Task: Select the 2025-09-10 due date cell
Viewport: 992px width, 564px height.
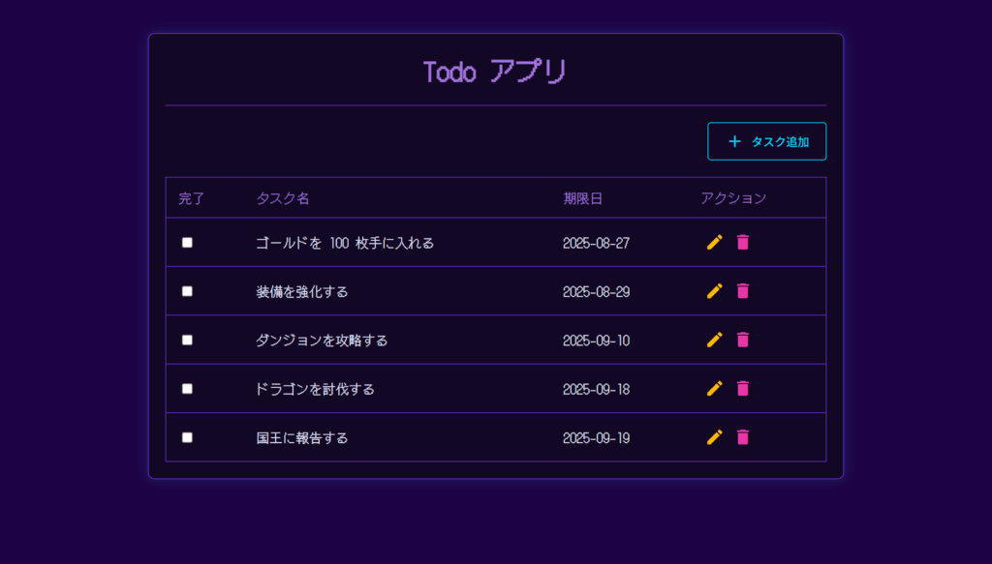Action: (x=596, y=341)
